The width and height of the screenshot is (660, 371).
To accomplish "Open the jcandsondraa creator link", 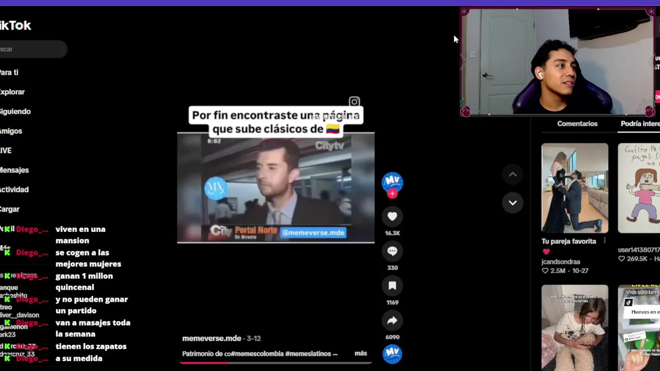I will click(560, 262).
